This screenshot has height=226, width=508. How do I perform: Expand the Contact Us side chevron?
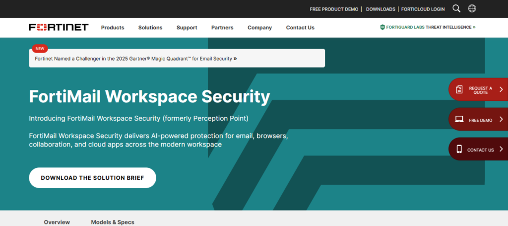coord(501,149)
